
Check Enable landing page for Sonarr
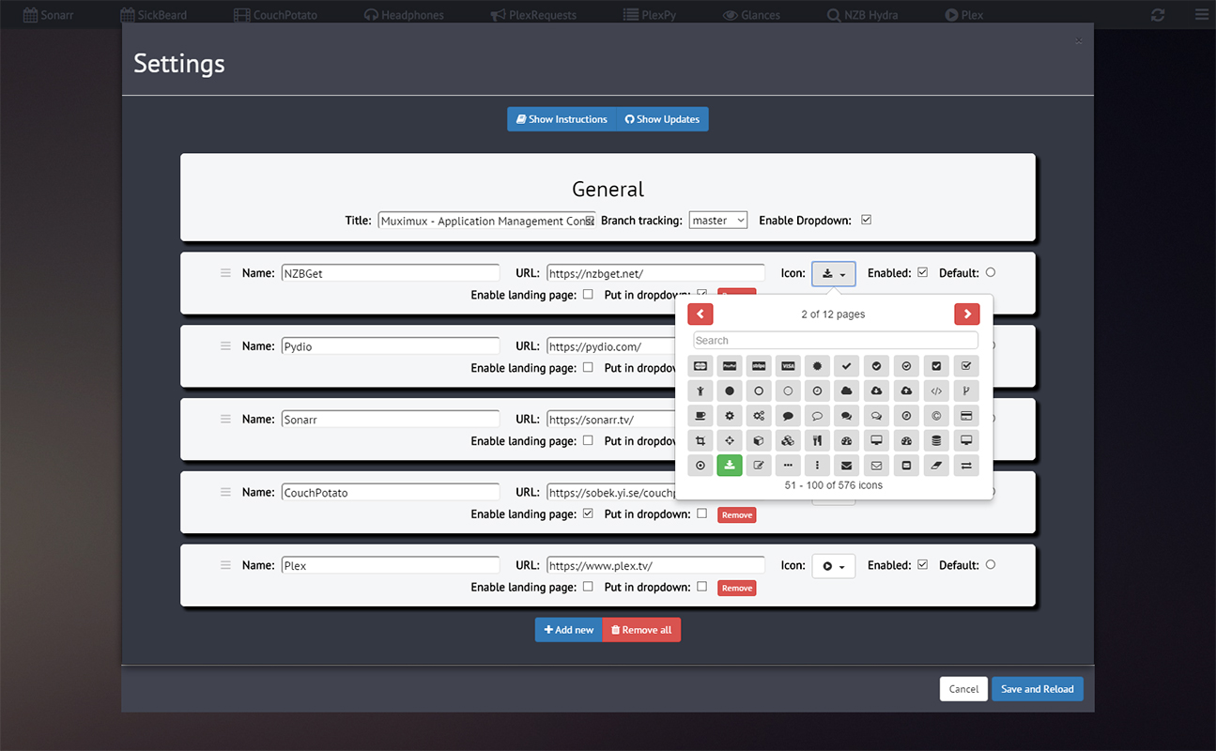pyautogui.click(x=588, y=440)
